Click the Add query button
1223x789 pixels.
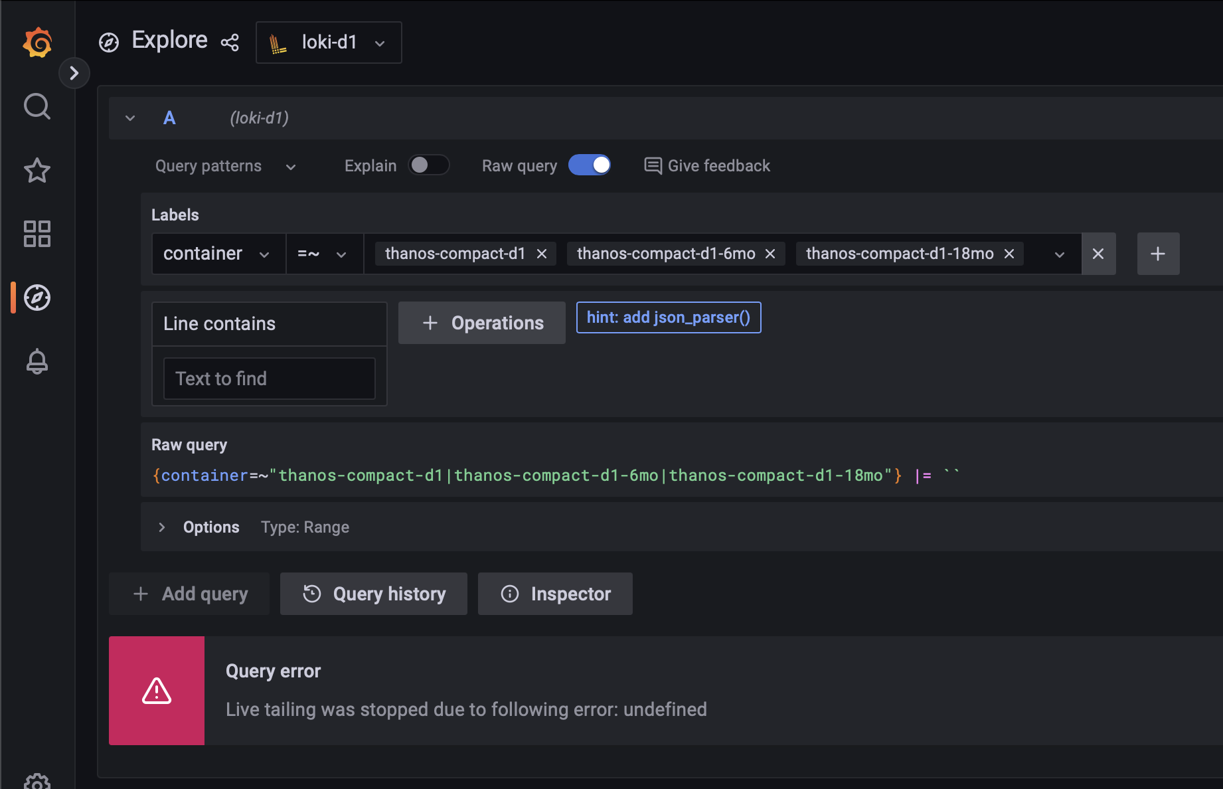tap(189, 594)
